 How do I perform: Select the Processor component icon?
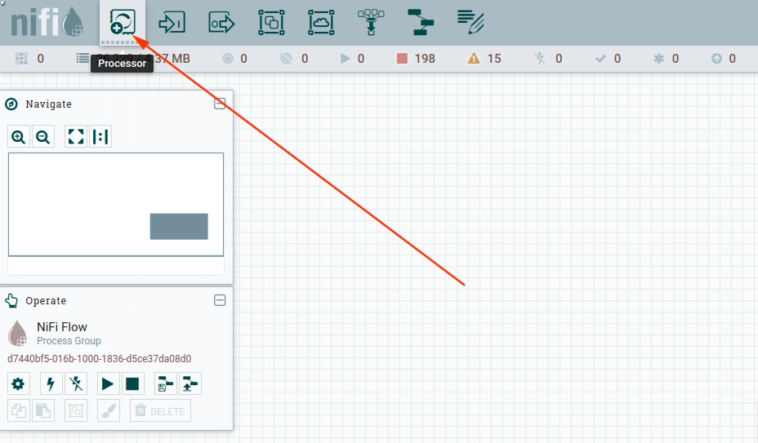click(123, 23)
